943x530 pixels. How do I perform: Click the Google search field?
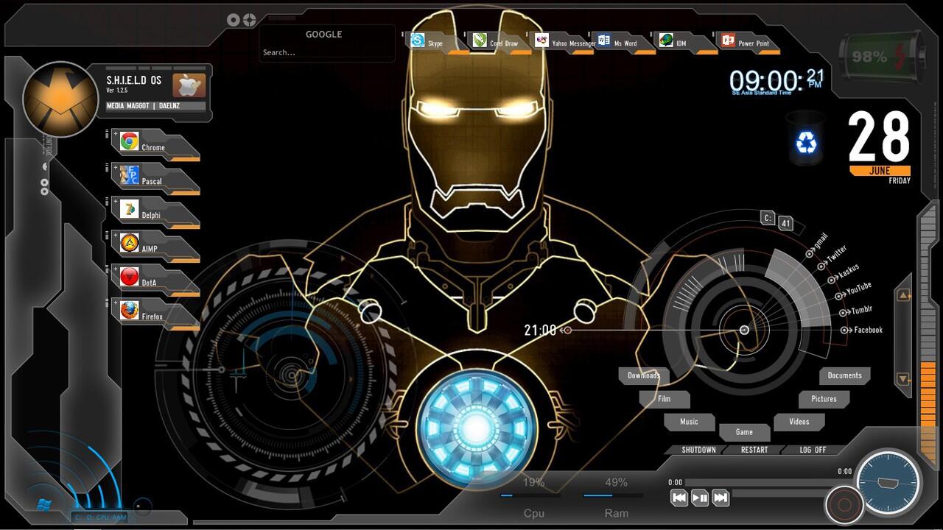click(327, 52)
